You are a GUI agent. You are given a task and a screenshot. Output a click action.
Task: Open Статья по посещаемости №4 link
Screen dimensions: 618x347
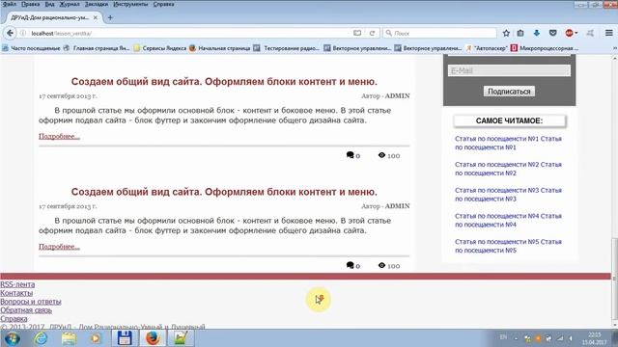(x=508, y=221)
